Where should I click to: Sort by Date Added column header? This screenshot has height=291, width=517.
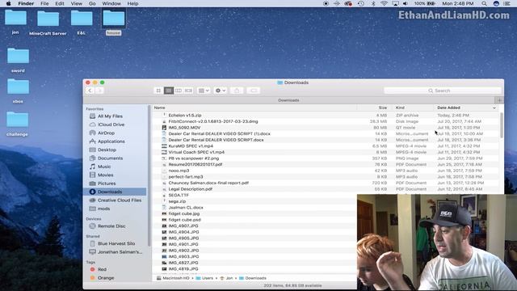click(x=448, y=108)
